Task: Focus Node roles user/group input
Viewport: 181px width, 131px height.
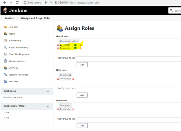Action: [x=128, y=120]
